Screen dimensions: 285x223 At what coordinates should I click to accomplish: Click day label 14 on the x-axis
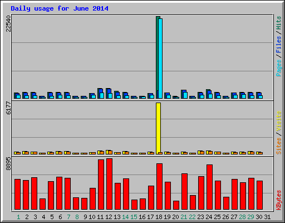(125, 217)
